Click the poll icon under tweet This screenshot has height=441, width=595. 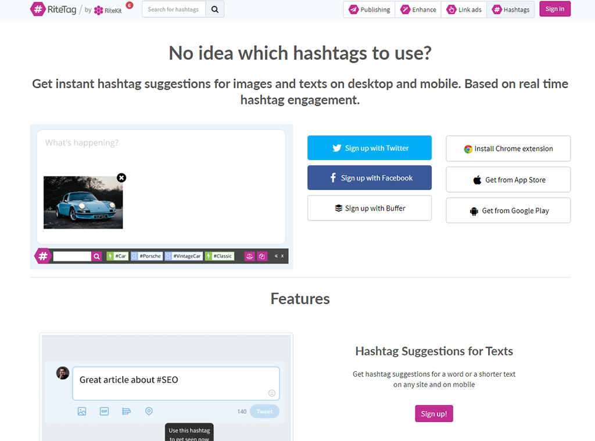click(x=126, y=411)
